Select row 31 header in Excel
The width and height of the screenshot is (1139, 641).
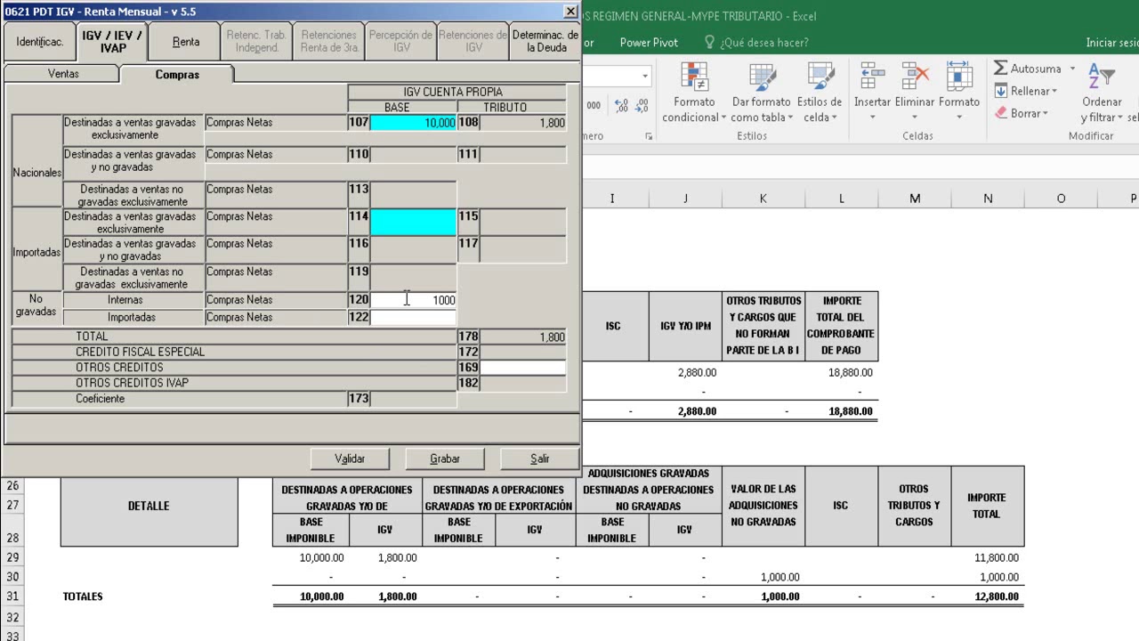point(13,596)
